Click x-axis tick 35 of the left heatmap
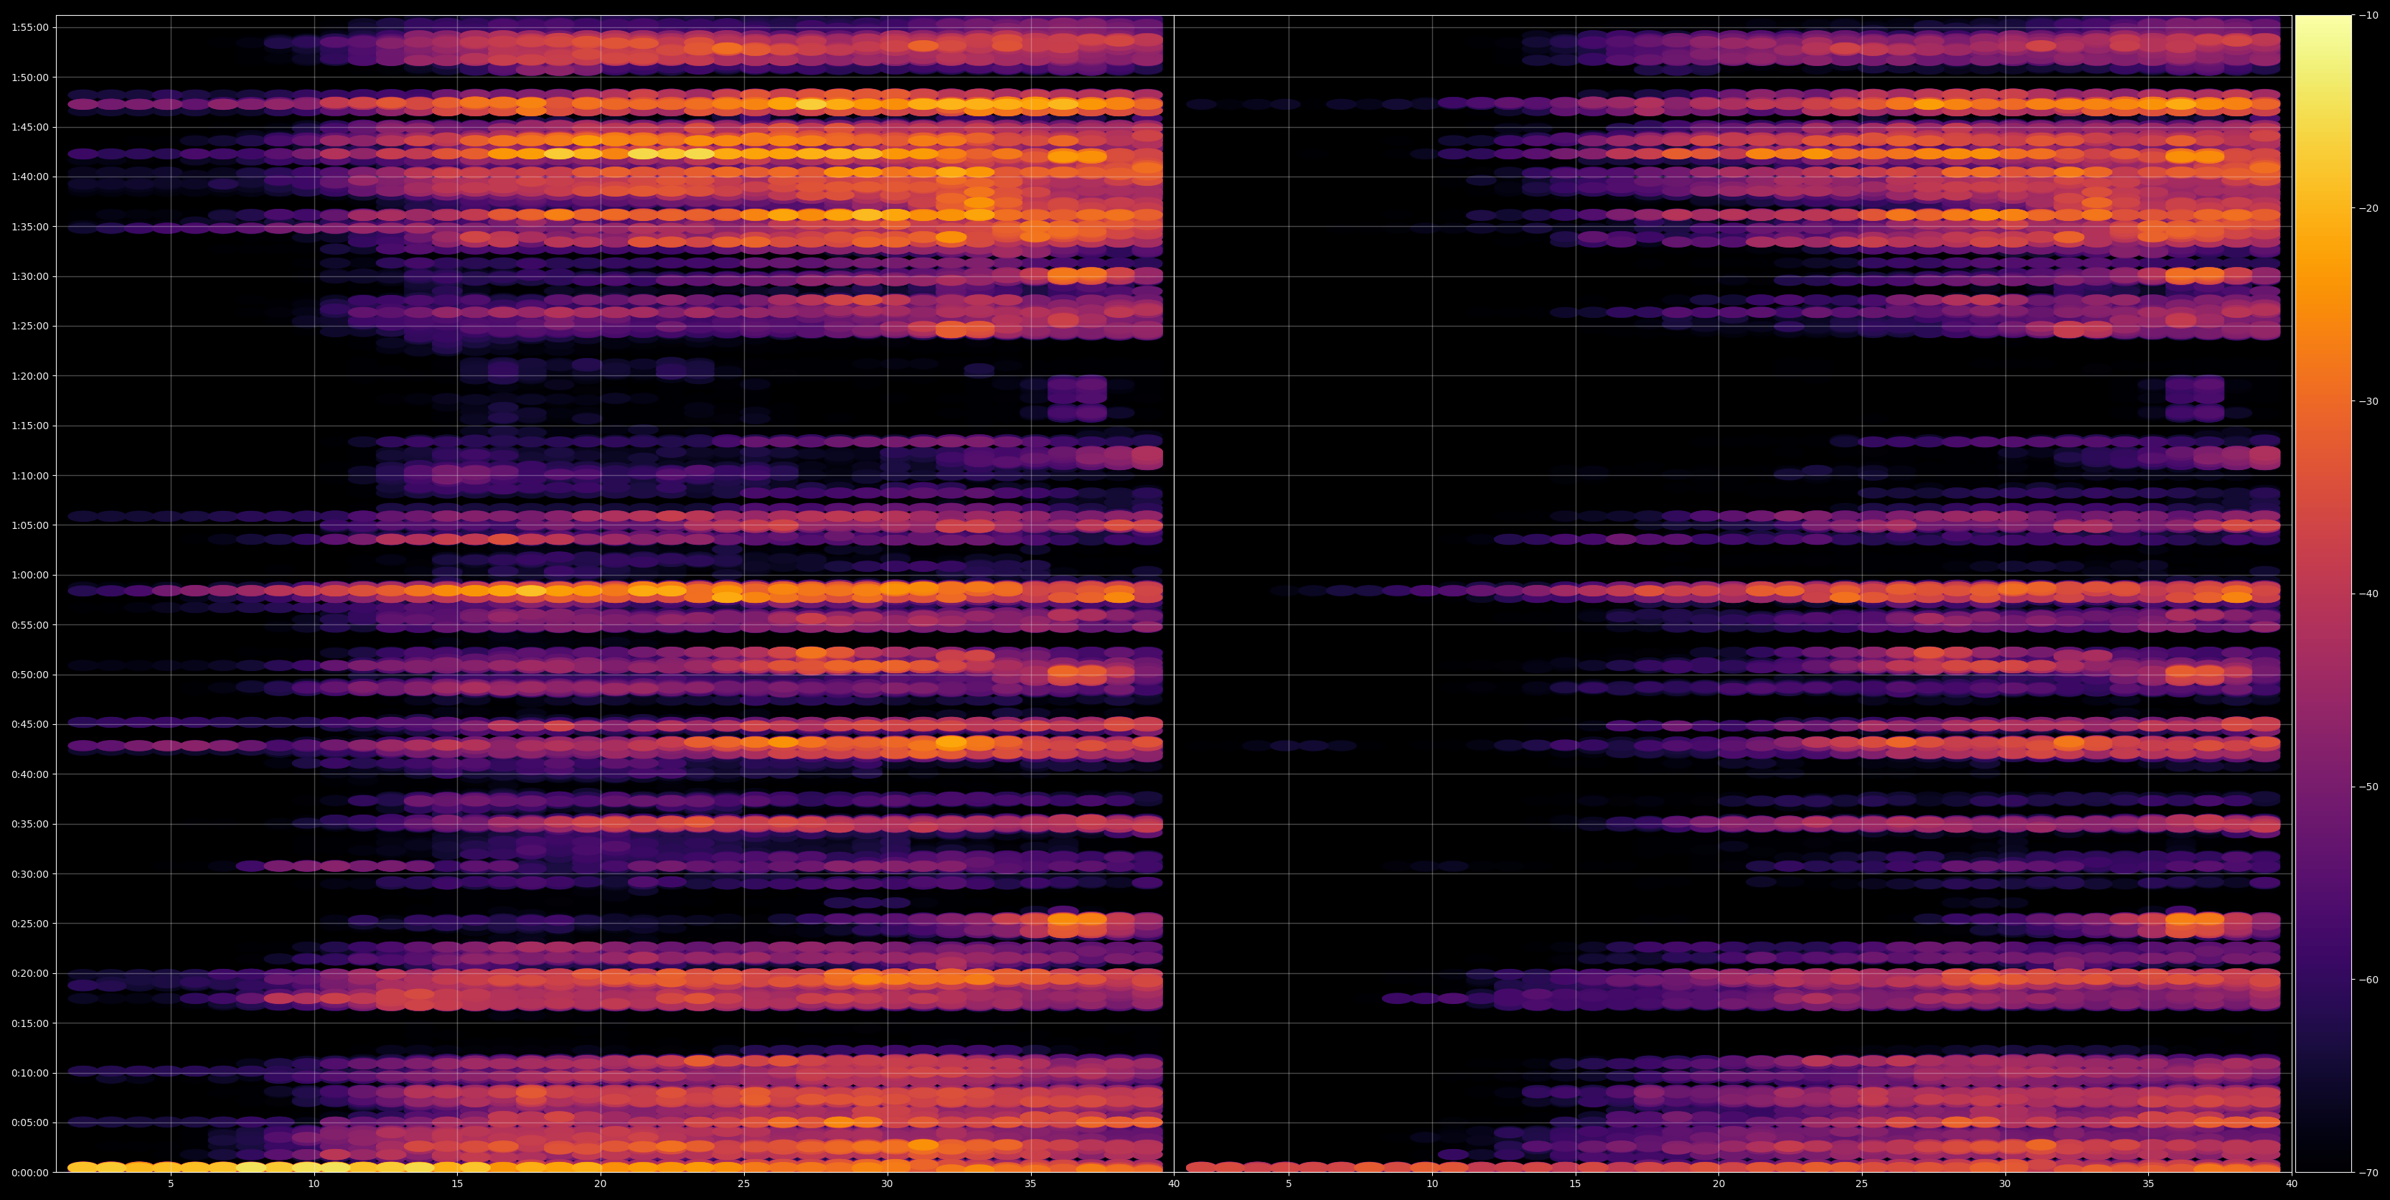This screenshot has width=2390, height=1200. [x=1031, y=1184]
